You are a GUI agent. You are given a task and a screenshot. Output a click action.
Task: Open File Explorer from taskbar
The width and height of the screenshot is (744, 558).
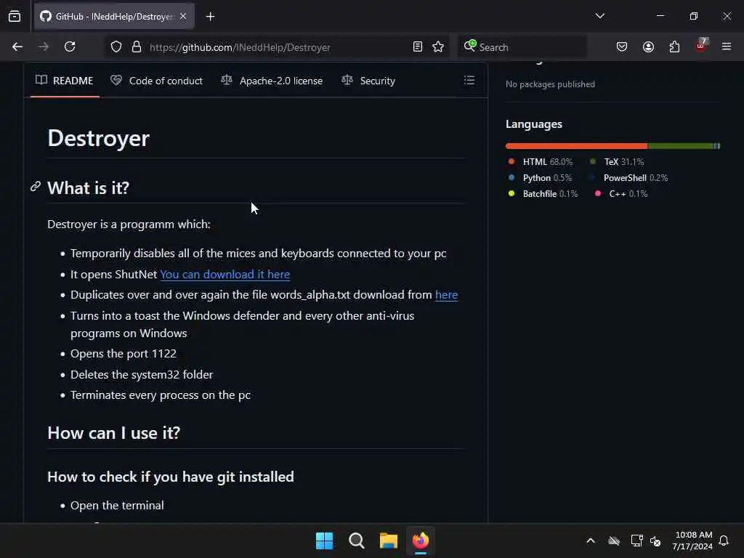coord(388,541)
